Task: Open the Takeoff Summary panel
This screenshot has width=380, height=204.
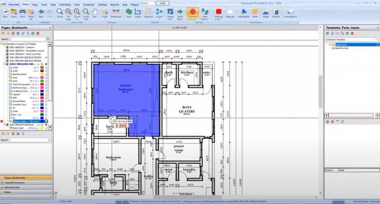Action: pos(14,182)
